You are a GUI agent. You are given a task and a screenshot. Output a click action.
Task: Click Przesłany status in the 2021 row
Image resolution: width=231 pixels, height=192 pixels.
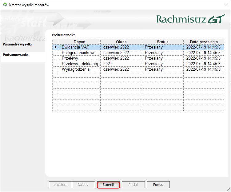tap(163, 64)
